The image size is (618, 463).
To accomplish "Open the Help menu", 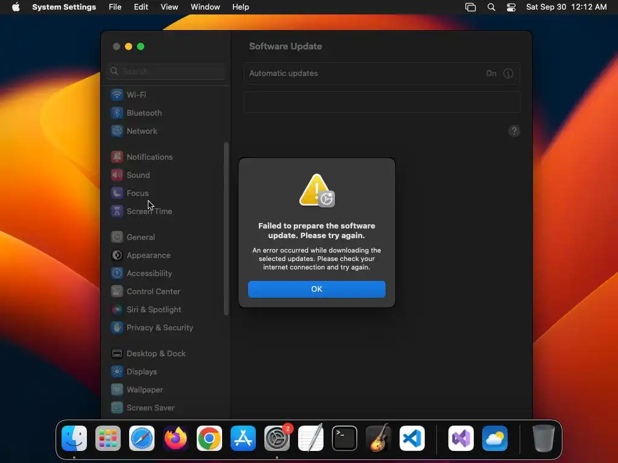I will pos(240,7).
